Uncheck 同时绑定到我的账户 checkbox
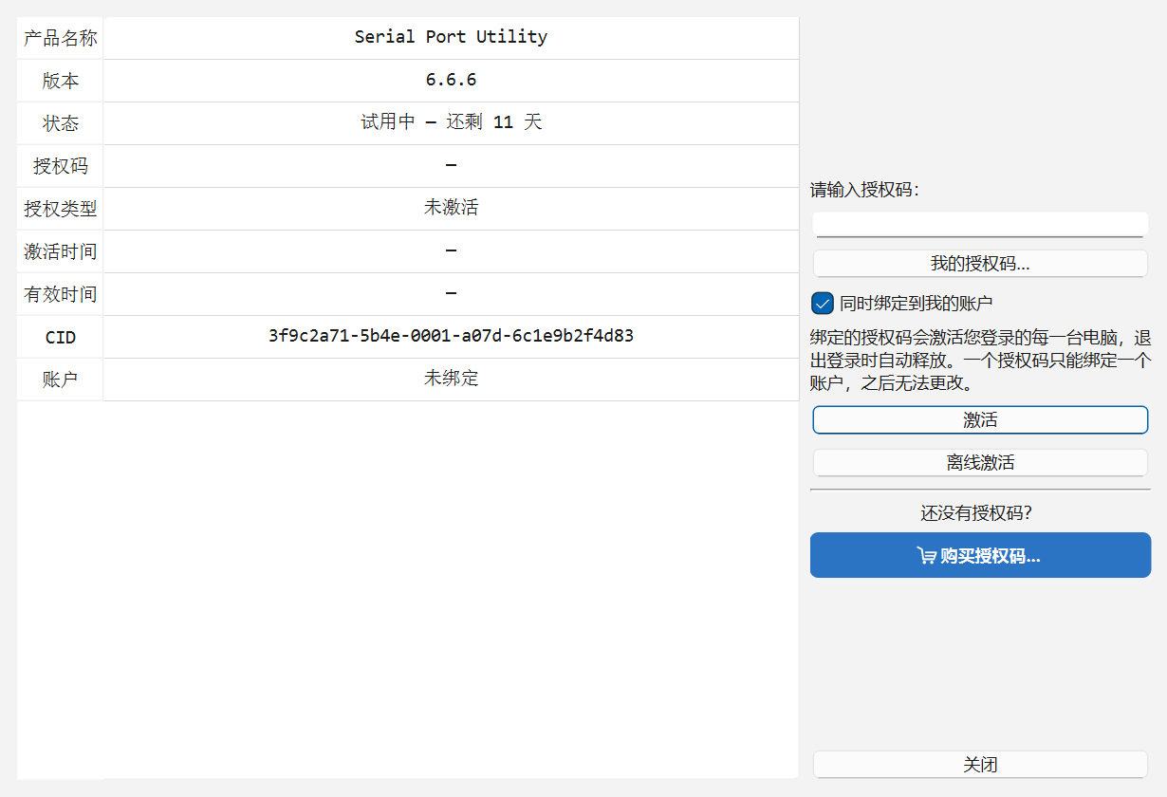Screen dimensions: 1167x797 click(x=823, y=304)
